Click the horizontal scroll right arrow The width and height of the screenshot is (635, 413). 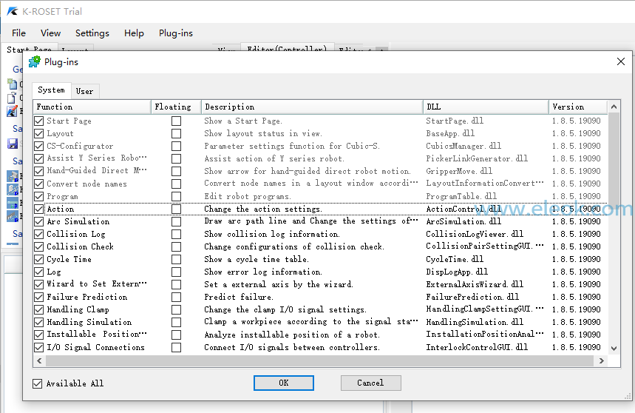coord(602,360)
